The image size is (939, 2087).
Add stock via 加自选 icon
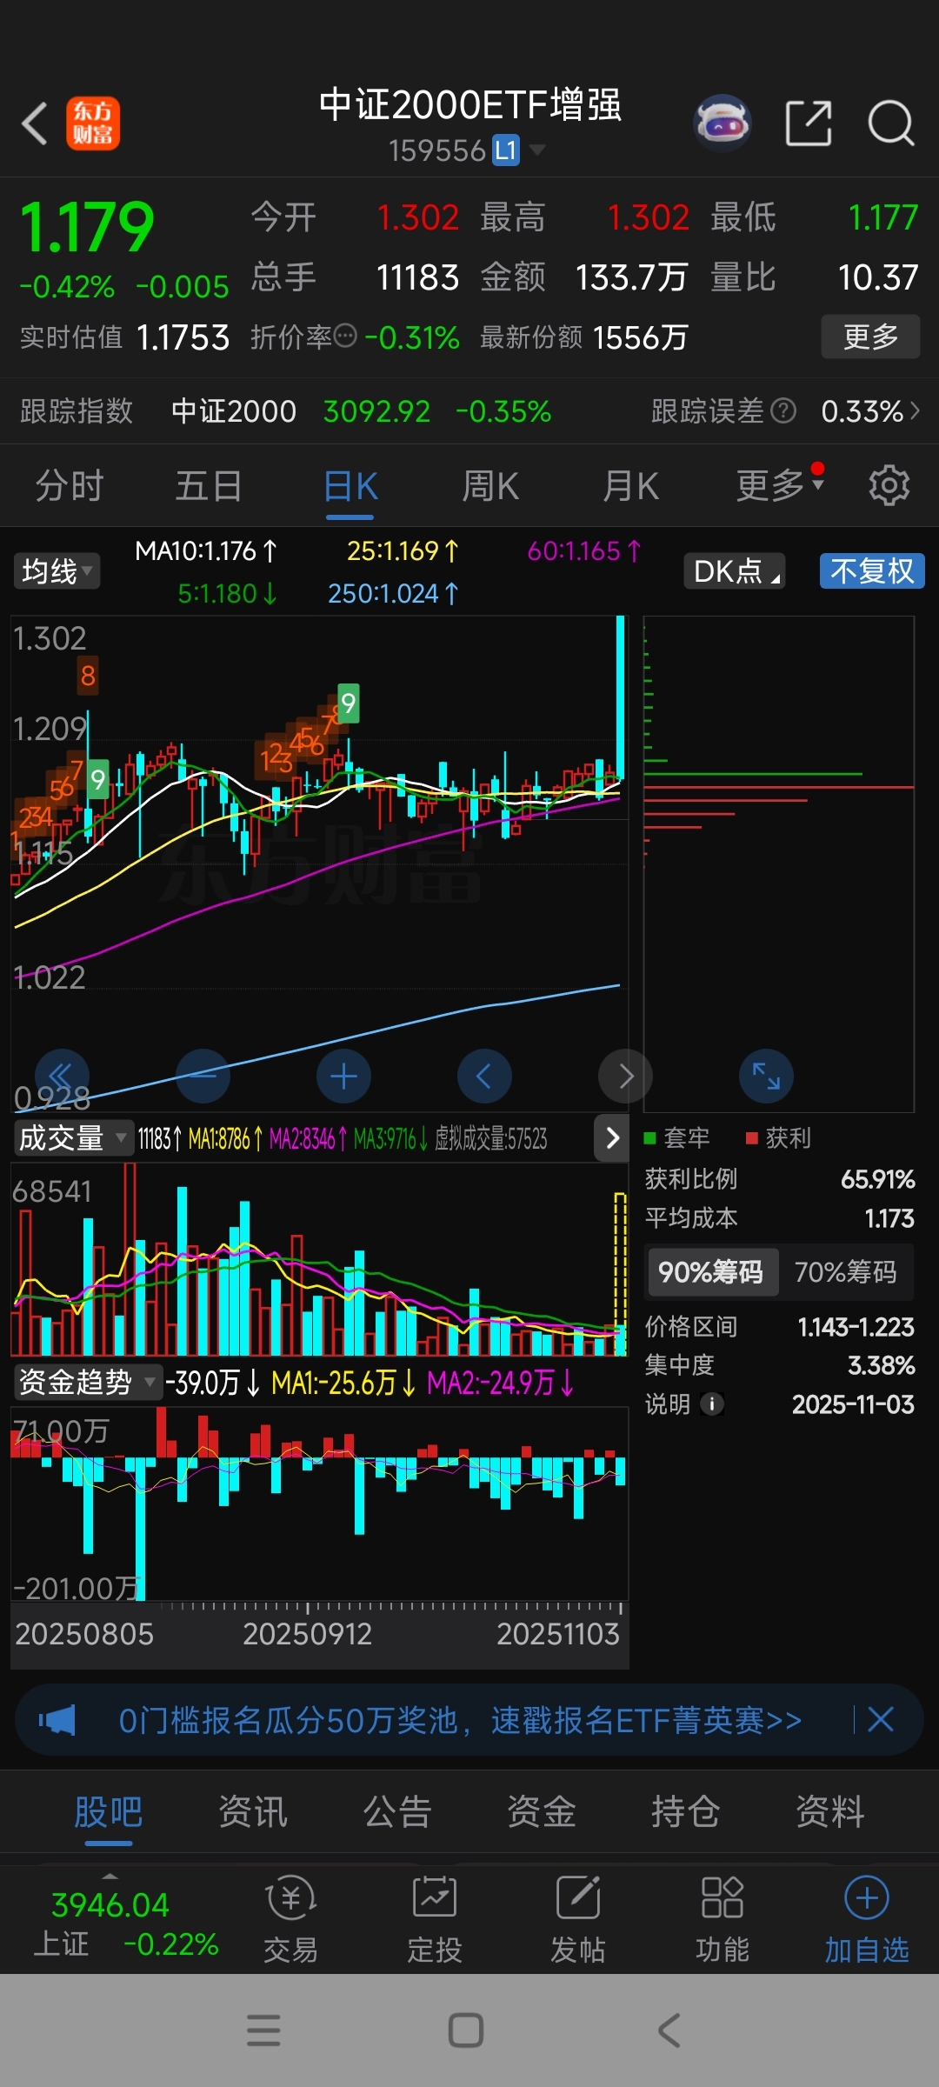click(x=867, y=1918)
